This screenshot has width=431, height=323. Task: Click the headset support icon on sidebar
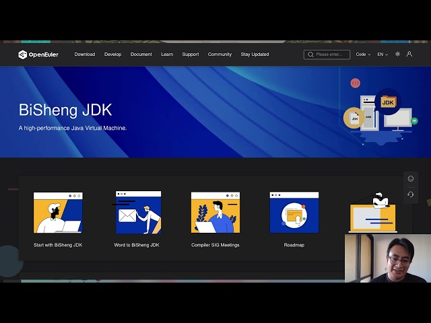pyautogui.click(x=411, y=194)
